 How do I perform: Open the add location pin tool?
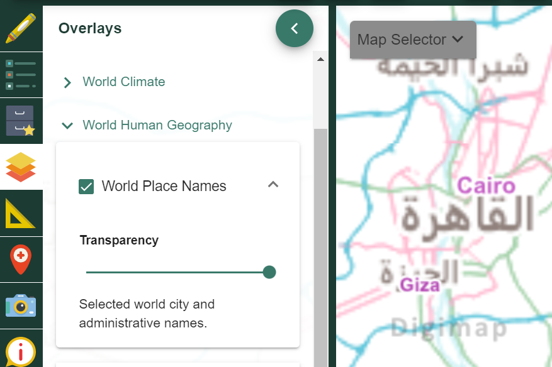pyautogui.click(x=21, y=259)
